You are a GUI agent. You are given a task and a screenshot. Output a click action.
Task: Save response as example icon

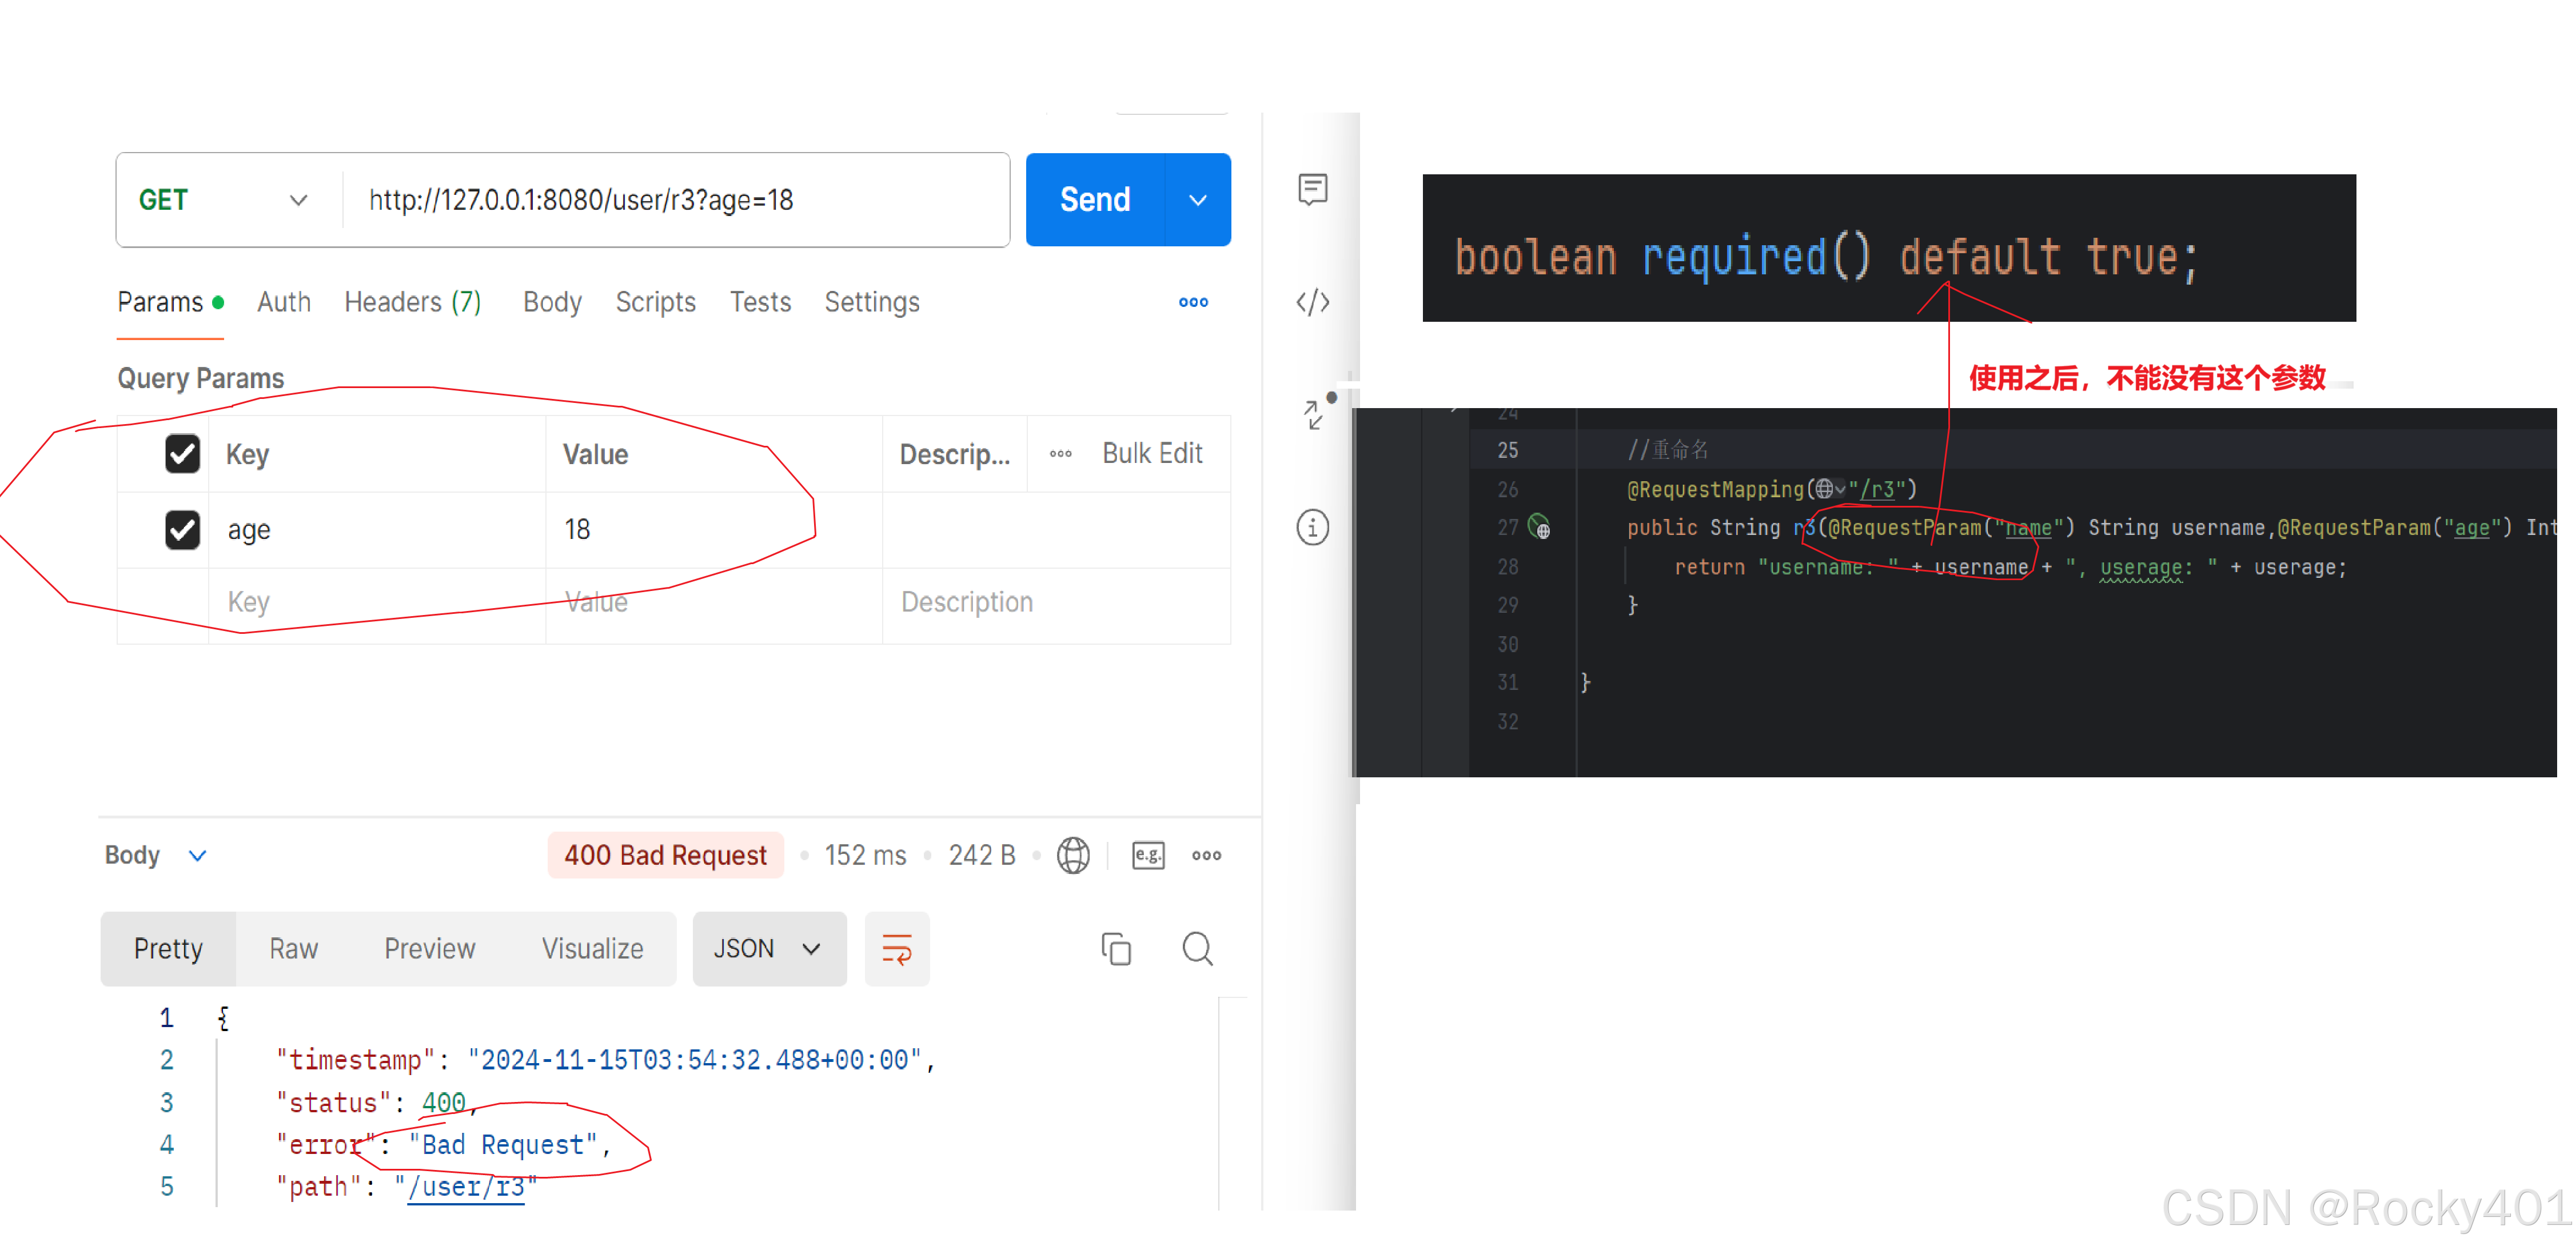pos(1148,855)
